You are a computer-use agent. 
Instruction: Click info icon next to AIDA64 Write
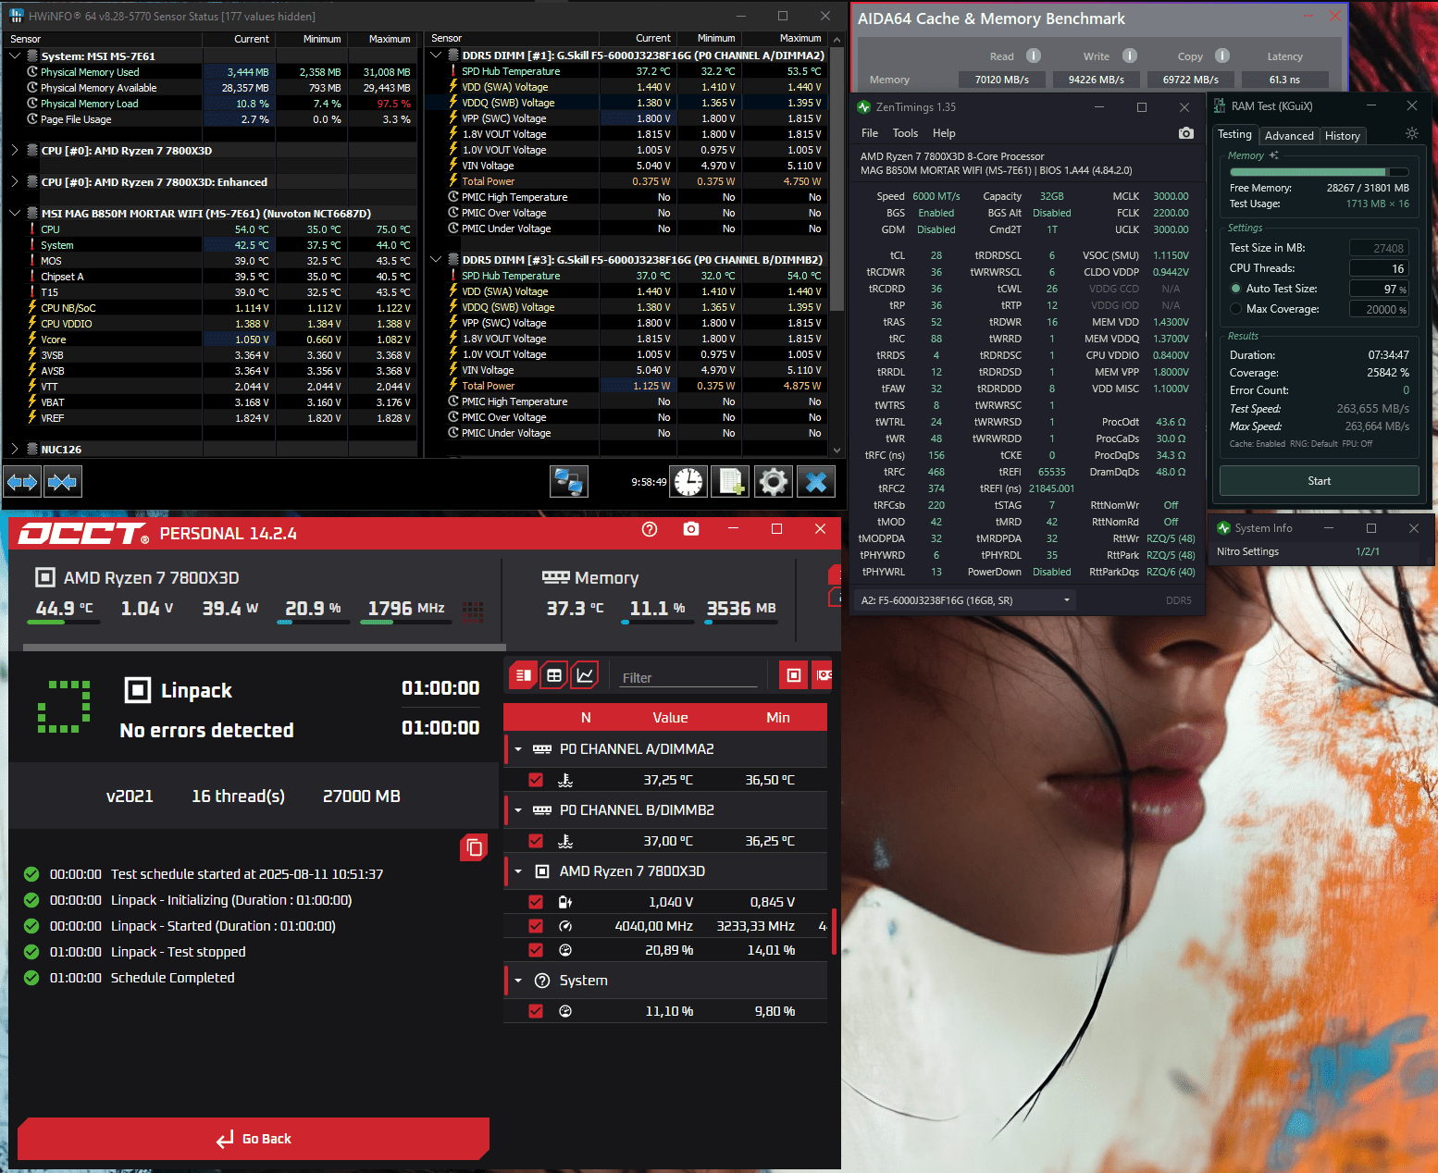click(1130, 56)
